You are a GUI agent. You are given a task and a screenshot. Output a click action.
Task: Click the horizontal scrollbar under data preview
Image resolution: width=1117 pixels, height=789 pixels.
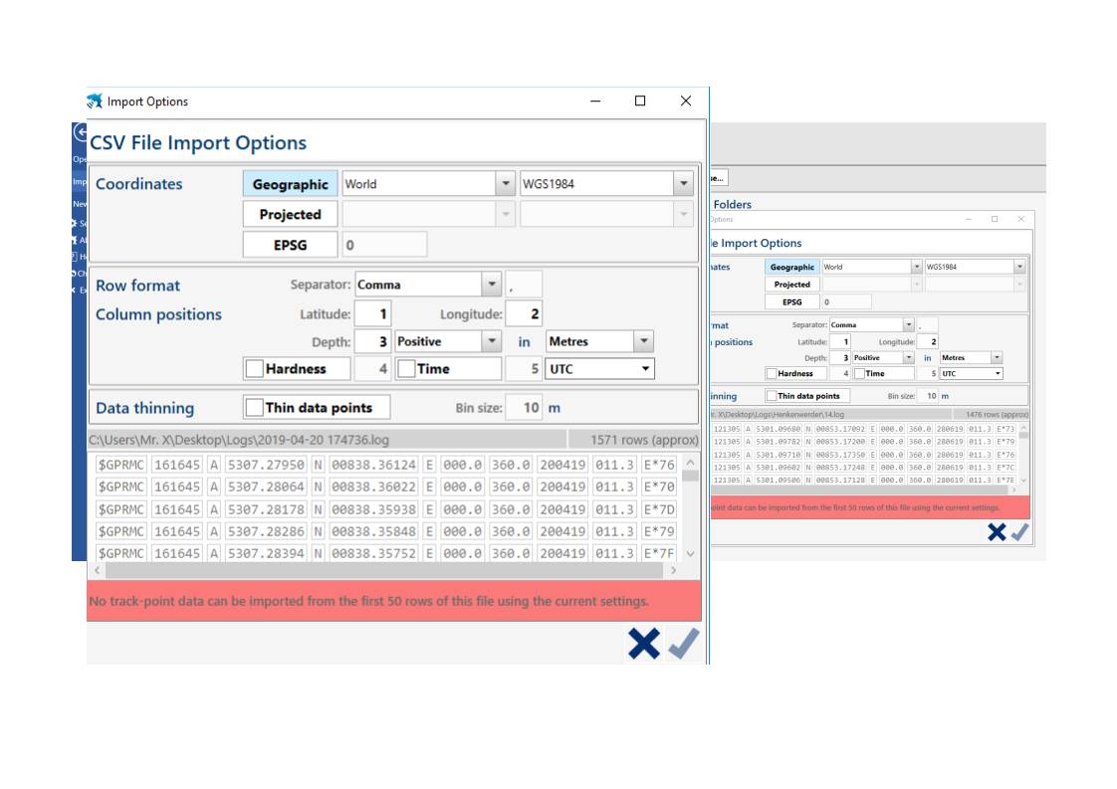[383, 571]
